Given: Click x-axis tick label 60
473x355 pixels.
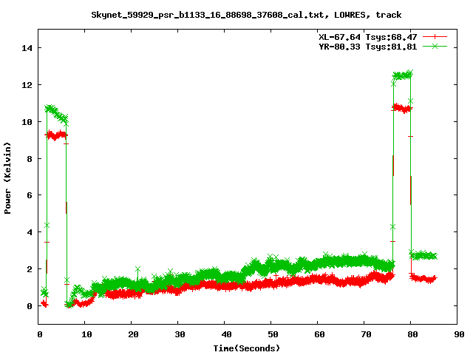Looking at the screenshot, I should [319, 334].
